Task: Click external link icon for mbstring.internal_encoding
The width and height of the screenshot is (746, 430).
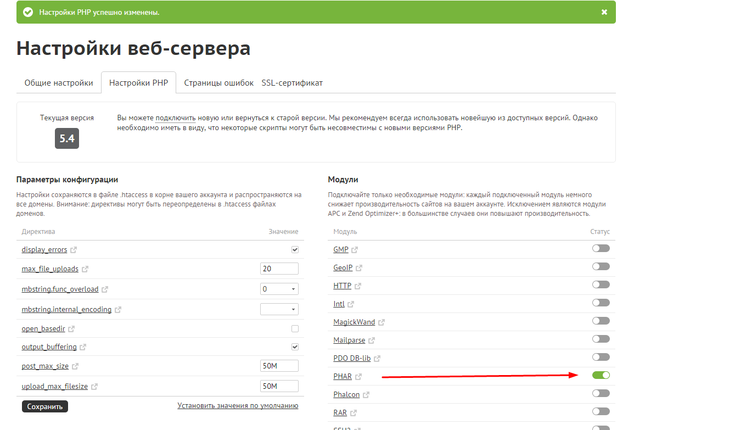Action: pyautogui.click(x=118, y=310)
